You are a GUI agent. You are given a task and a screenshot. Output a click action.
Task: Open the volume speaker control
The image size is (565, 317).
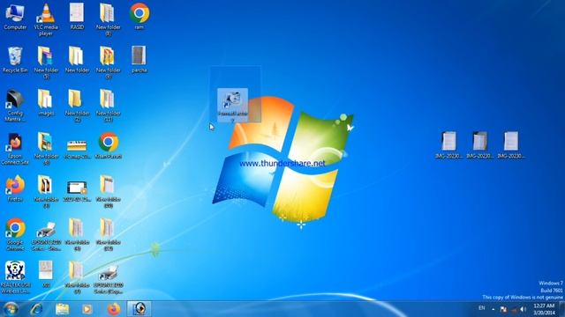(x=523, y=309)
